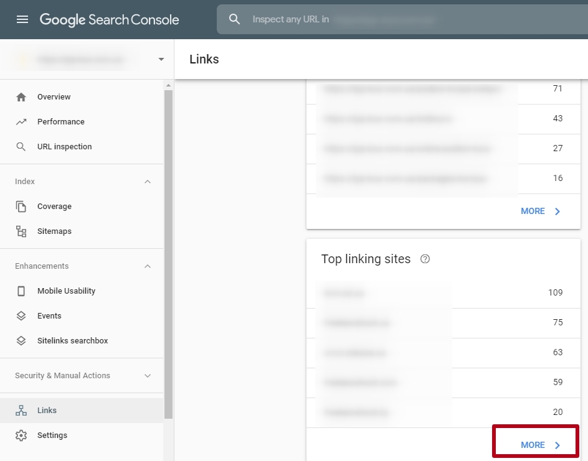Select the linking site row with 75
Image resolution: width=588 pixels, height=461 pixels.
point(443,323)
